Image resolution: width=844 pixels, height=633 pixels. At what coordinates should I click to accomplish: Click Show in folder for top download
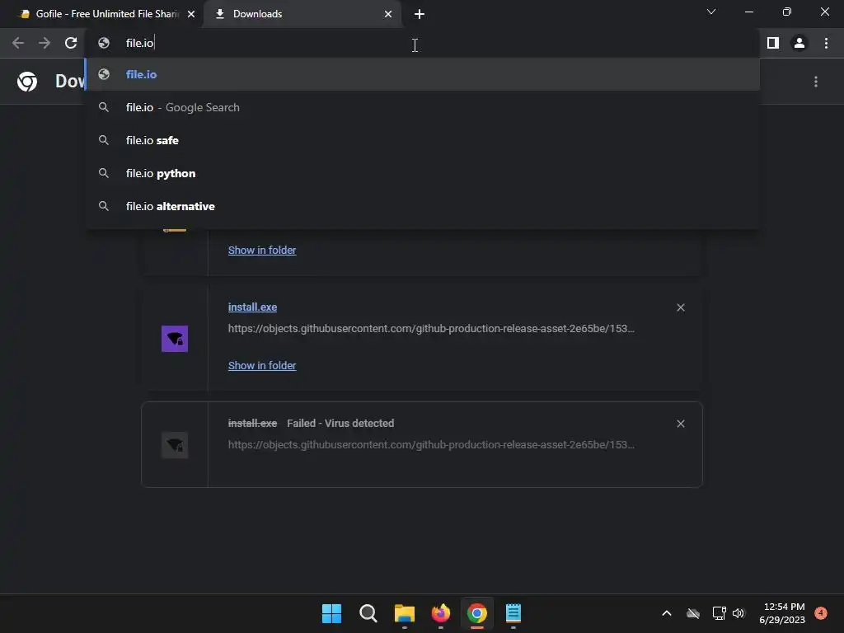[262, 251]
